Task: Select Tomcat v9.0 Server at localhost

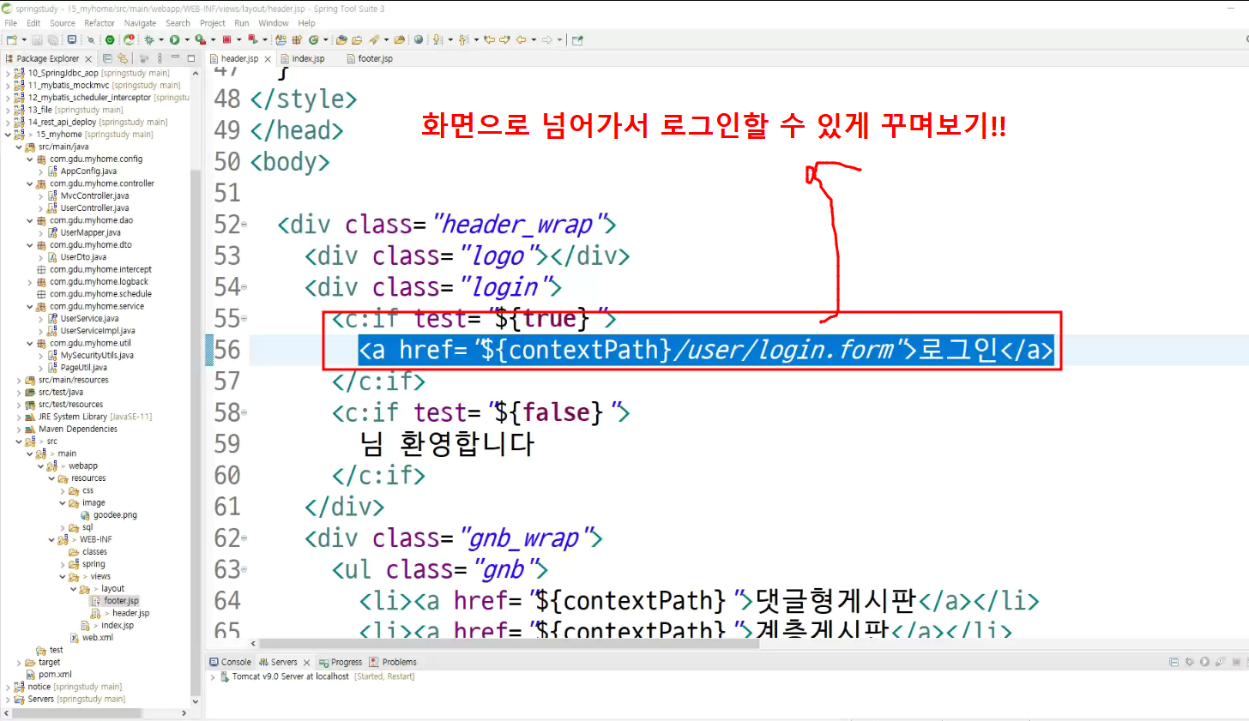Action: [x=290, y=677]
